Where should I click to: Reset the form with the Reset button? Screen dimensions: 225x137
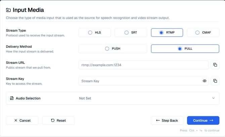tap(58, 120)
